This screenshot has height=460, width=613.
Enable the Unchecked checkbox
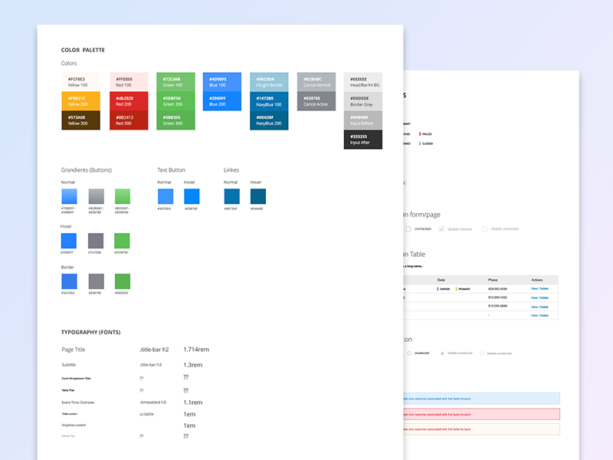click(408, 228)
